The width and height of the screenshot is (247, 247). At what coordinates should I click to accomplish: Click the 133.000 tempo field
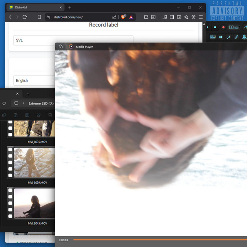point(234,27)
